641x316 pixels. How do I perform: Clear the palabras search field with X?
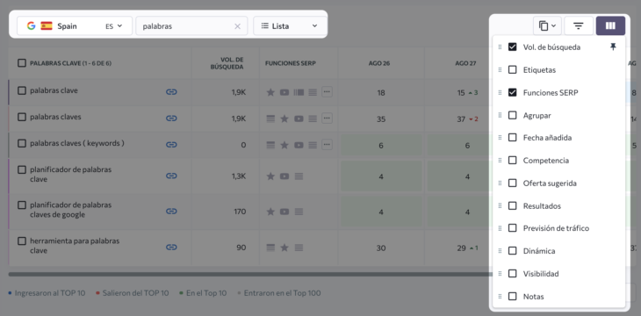[237, 26]
